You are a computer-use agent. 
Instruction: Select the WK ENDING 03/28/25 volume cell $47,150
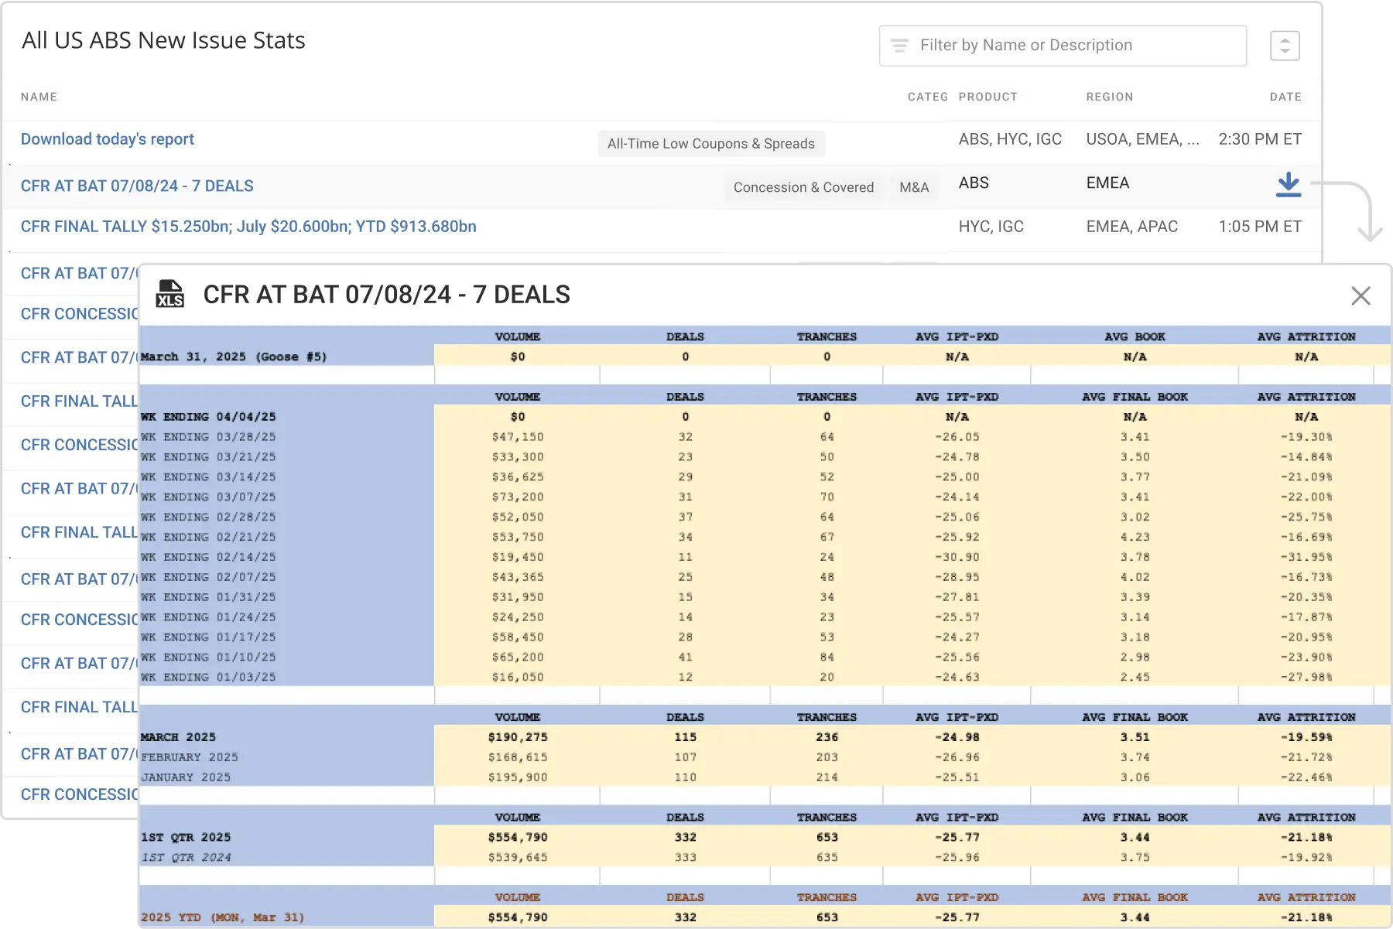pos(517,437)
